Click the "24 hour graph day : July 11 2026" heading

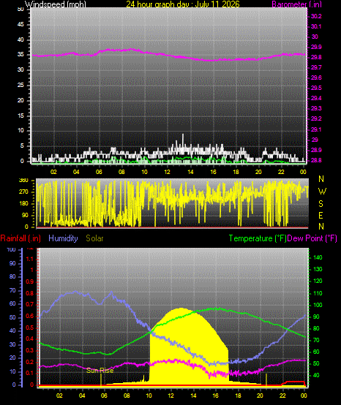pos(183,4)
